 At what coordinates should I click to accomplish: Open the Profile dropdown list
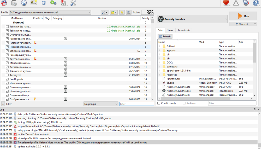tap(50, 12)
